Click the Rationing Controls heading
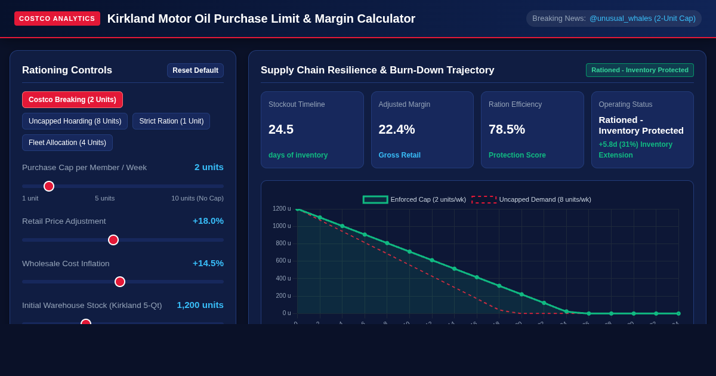Image resolution: width=716 pixels, height=376 pixels. click(67, 70)
